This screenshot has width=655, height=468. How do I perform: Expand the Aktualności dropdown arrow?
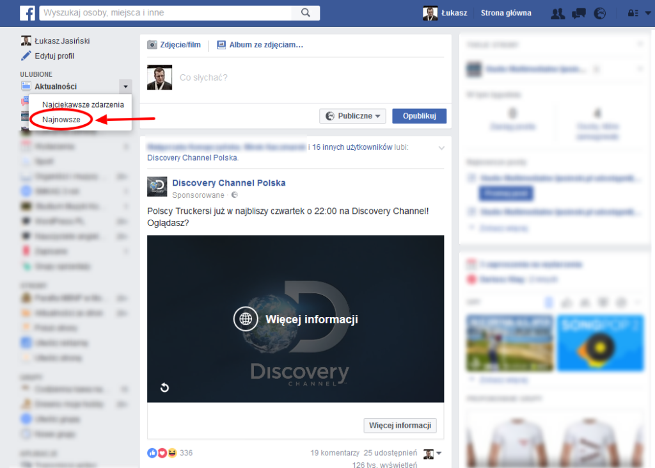pyautogui.click(x=125, y=86)
